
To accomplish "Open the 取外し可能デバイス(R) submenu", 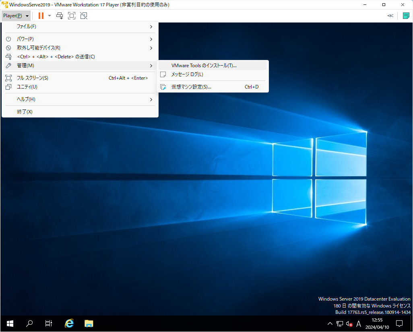I will coord(80,48).
